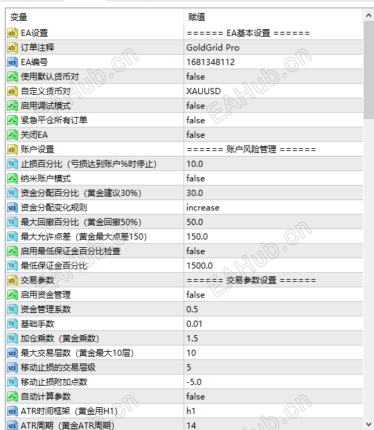Click the integer icon beside 最大交易层数
This screenshot has width=374, height=430.
tap(12, 353)
